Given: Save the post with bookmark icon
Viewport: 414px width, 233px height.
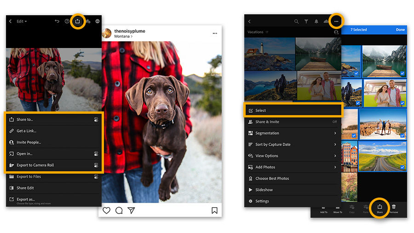Looking at the screenshot, I should 214,210.
